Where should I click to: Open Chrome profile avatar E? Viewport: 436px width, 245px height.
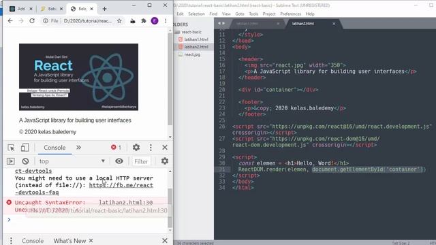click(x=155, y=21)
